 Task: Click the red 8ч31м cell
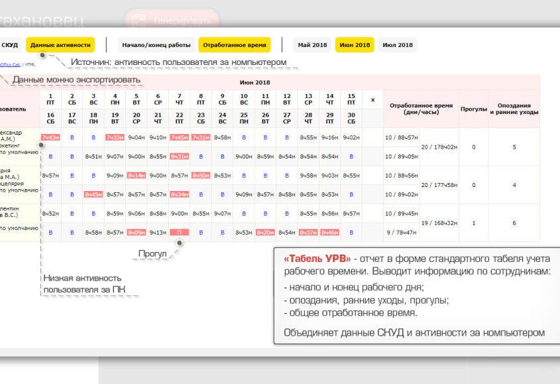(180, 157)
